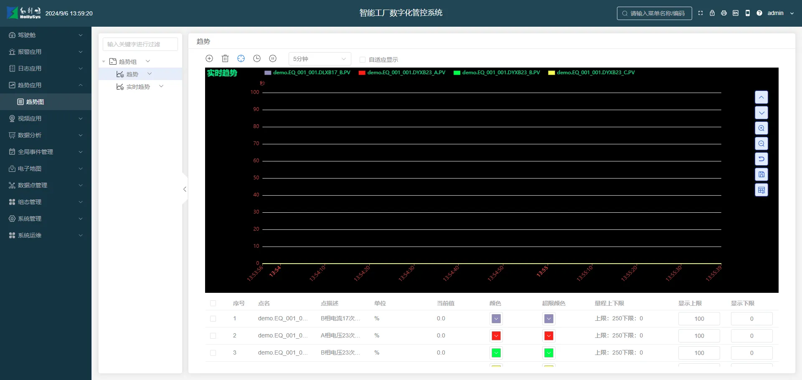Screen dimensions: 802x380
Task: Check the row 3 checkbox
Action: tap(213, 353)
